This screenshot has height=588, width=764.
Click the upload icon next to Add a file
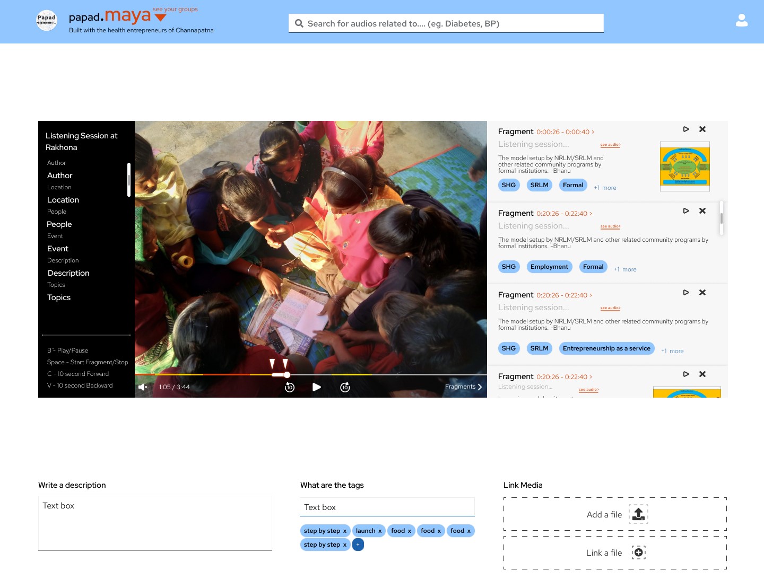point(638,514)
